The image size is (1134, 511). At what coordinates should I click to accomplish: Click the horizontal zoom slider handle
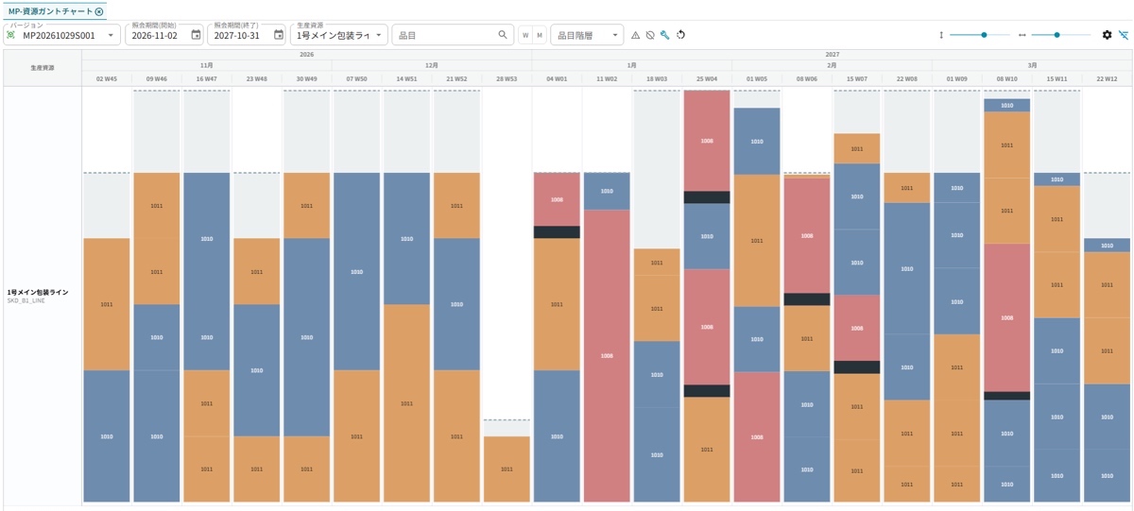pyautogui.click(x=1057, y=35)
